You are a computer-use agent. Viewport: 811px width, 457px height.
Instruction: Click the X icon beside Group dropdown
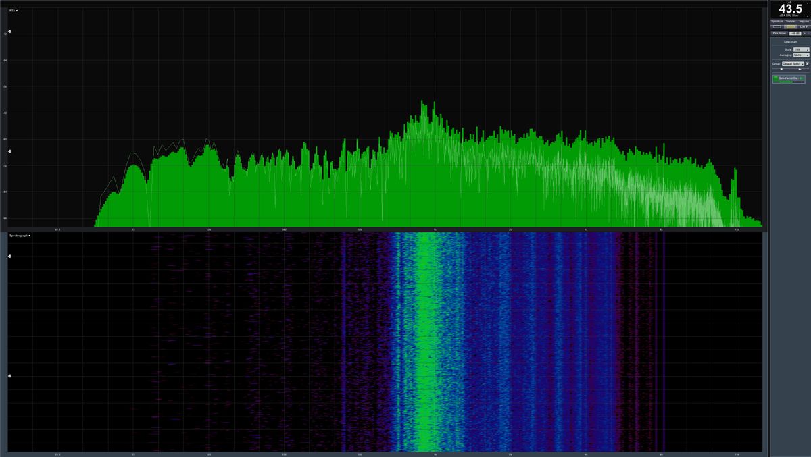tap(807, 63)
